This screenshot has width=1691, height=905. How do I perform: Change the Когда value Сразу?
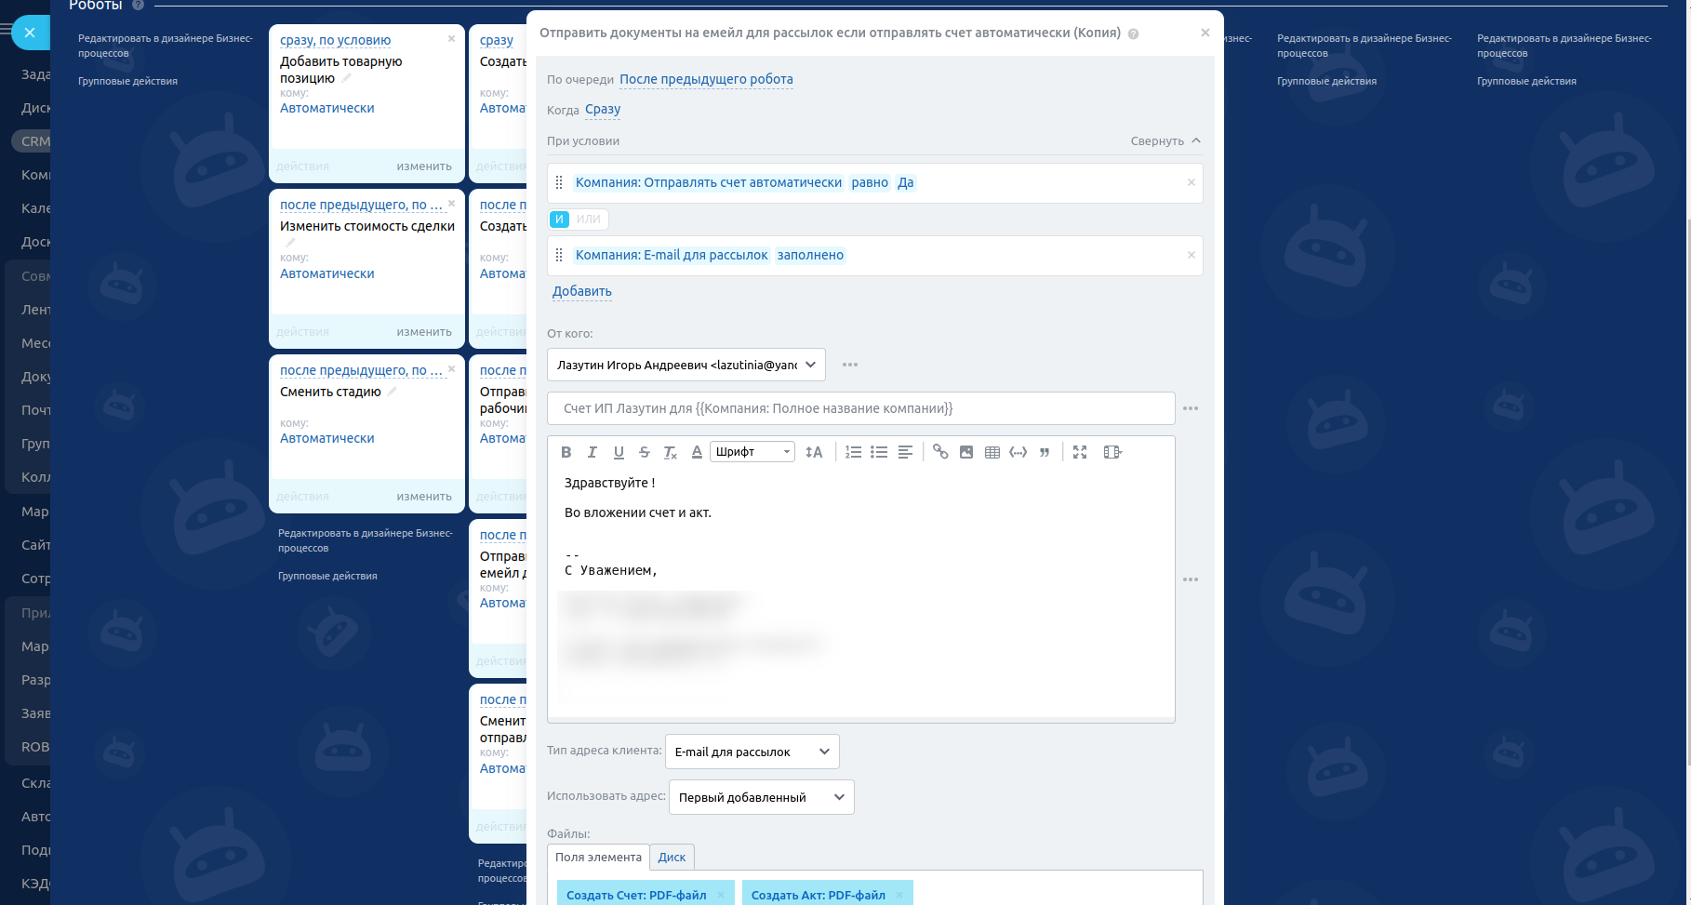pos(603,109)
